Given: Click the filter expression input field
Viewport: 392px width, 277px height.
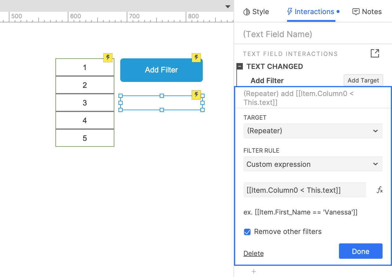Looking at the screenshot, I should click(304, 190).
